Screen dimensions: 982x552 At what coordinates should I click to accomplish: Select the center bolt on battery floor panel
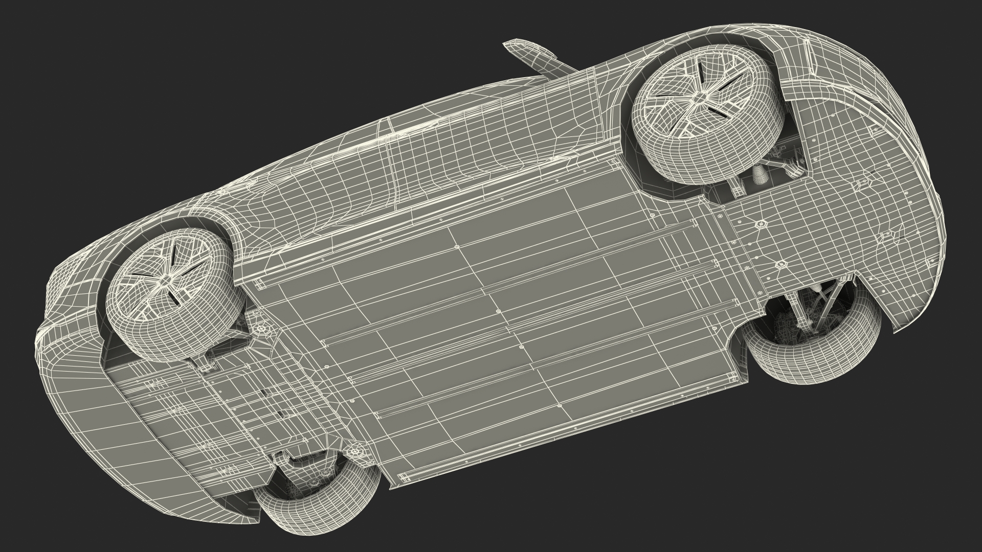tap(499, 310)
